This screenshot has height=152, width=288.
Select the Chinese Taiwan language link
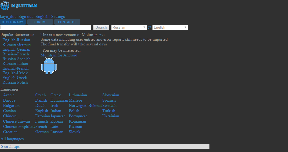[x=16, y=121]
